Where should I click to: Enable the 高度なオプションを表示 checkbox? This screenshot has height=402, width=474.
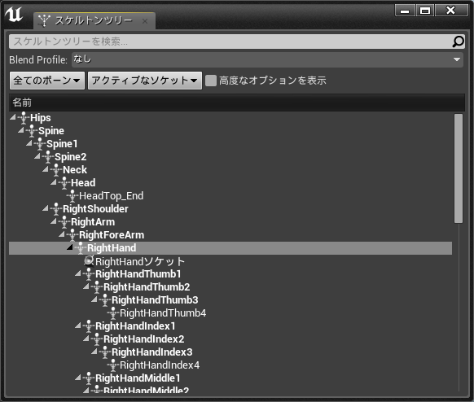[211, 81]
